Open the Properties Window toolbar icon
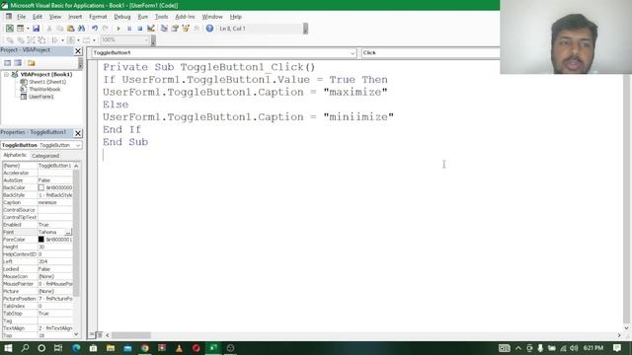Viewport: 632px width, 355px height. [175, 29]
